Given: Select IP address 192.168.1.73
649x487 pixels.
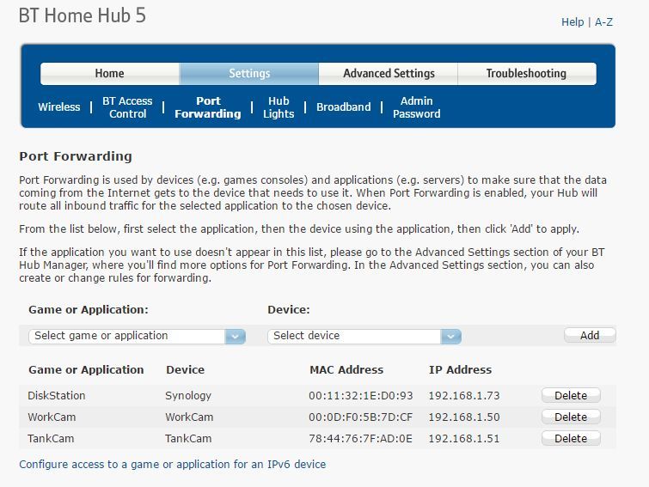Looking at the screenshot, I should point(464,396).
